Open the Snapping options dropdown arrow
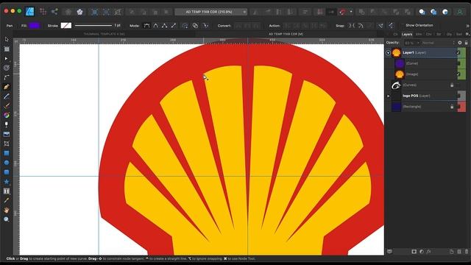Viewport: 471px width, 265px height. pyautogui.click(x=351, y=12)
